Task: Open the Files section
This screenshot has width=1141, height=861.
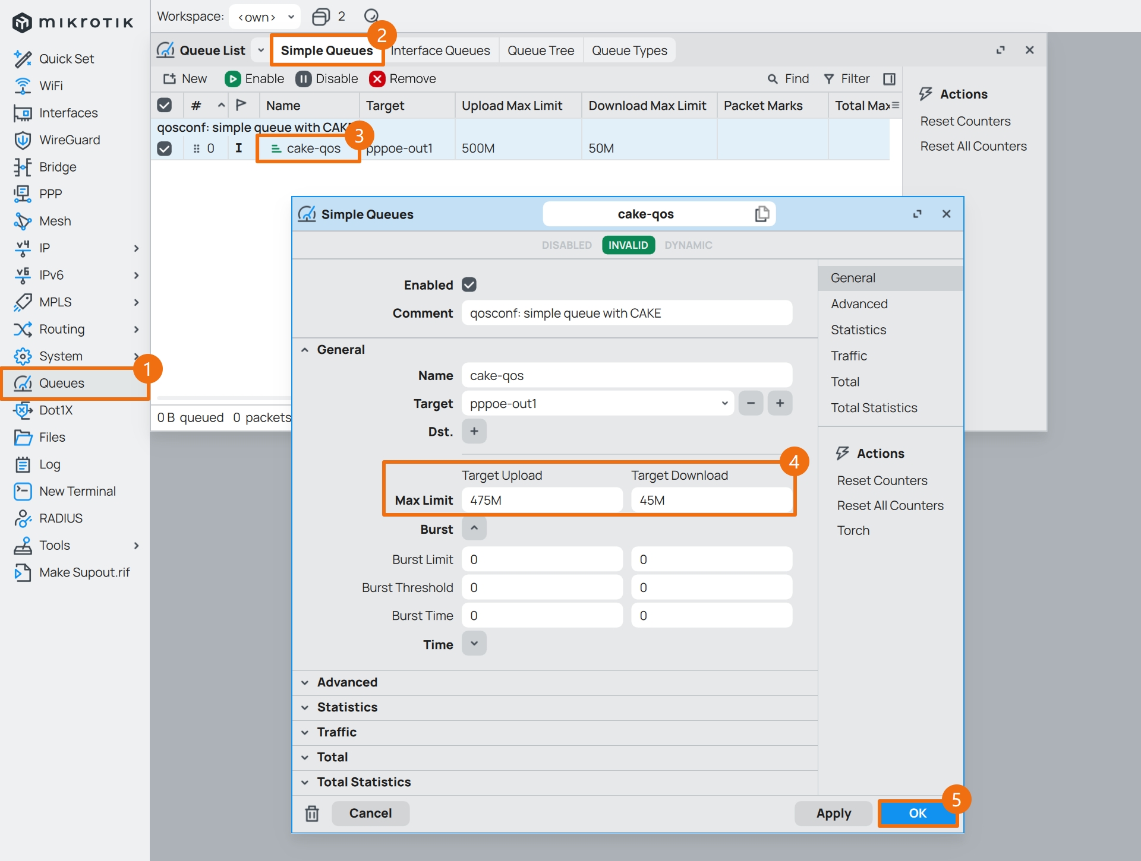Action: (x=52, y=438)
